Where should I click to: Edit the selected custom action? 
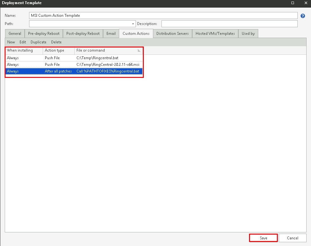22,42
